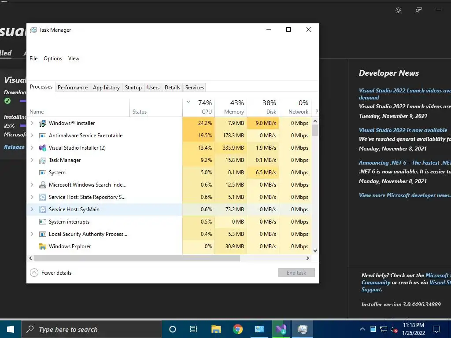Click the Task Manager process row icon
The height and width of the screenshot is (338, 451).
(43, 160)
